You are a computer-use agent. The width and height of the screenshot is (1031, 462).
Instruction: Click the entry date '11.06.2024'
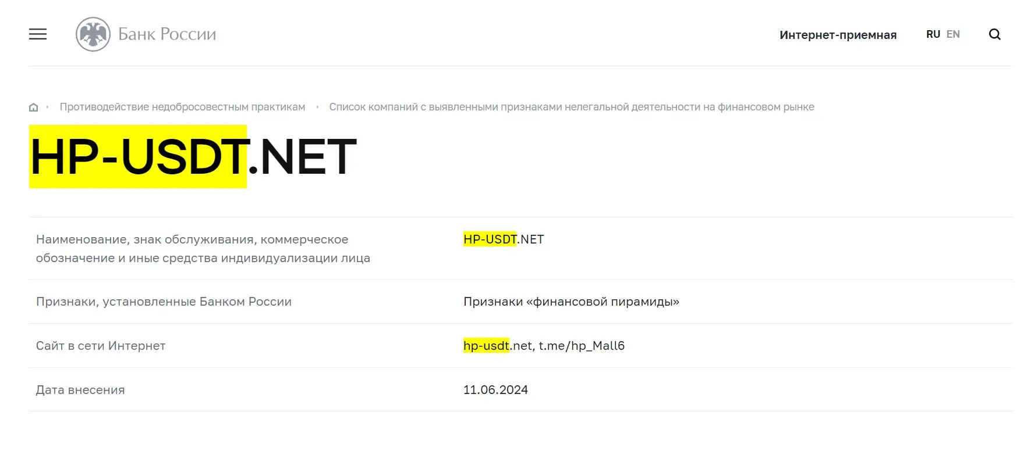coord(495,389)
